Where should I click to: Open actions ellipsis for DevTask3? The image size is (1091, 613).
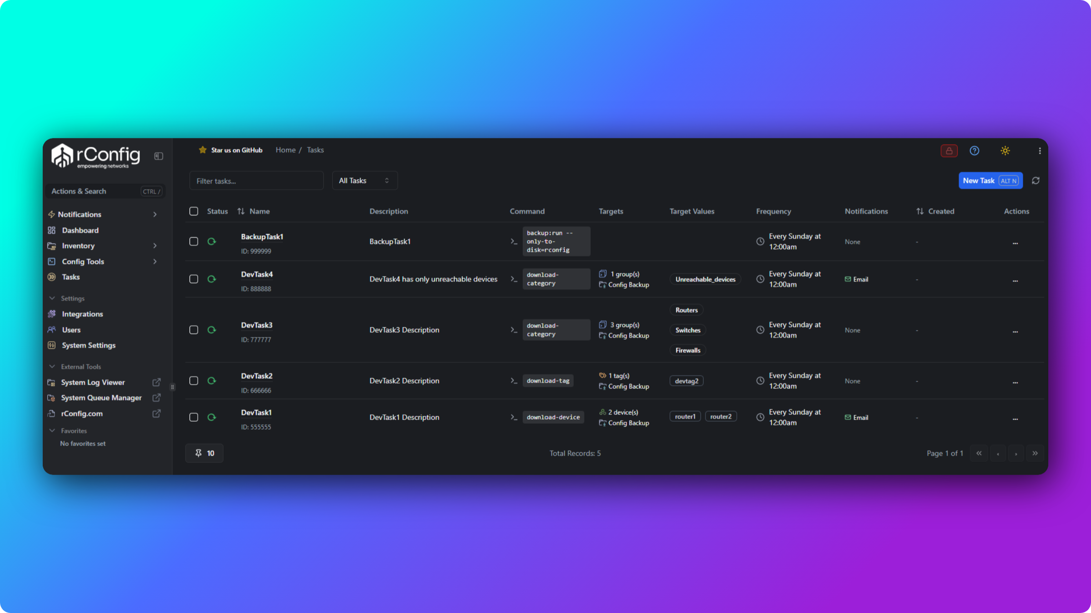pos(1015,331)
